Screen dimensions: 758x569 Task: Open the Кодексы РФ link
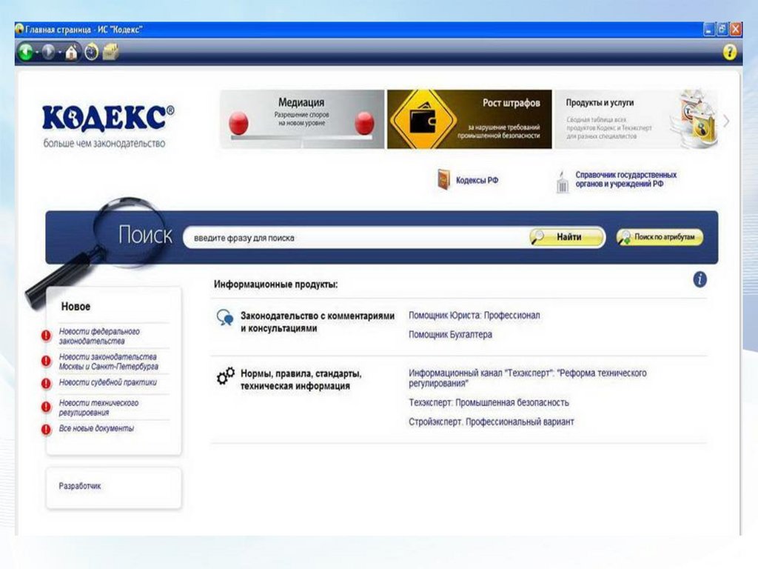click(477, 180)
